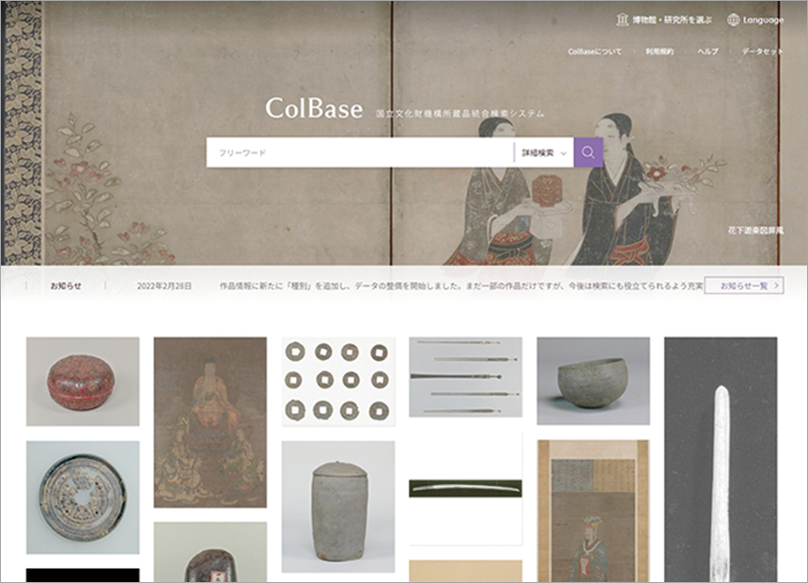Screen dimensions: 808x583
Task: Click the 花下遊楽図屏風 artwork caption
Action: 755,230
